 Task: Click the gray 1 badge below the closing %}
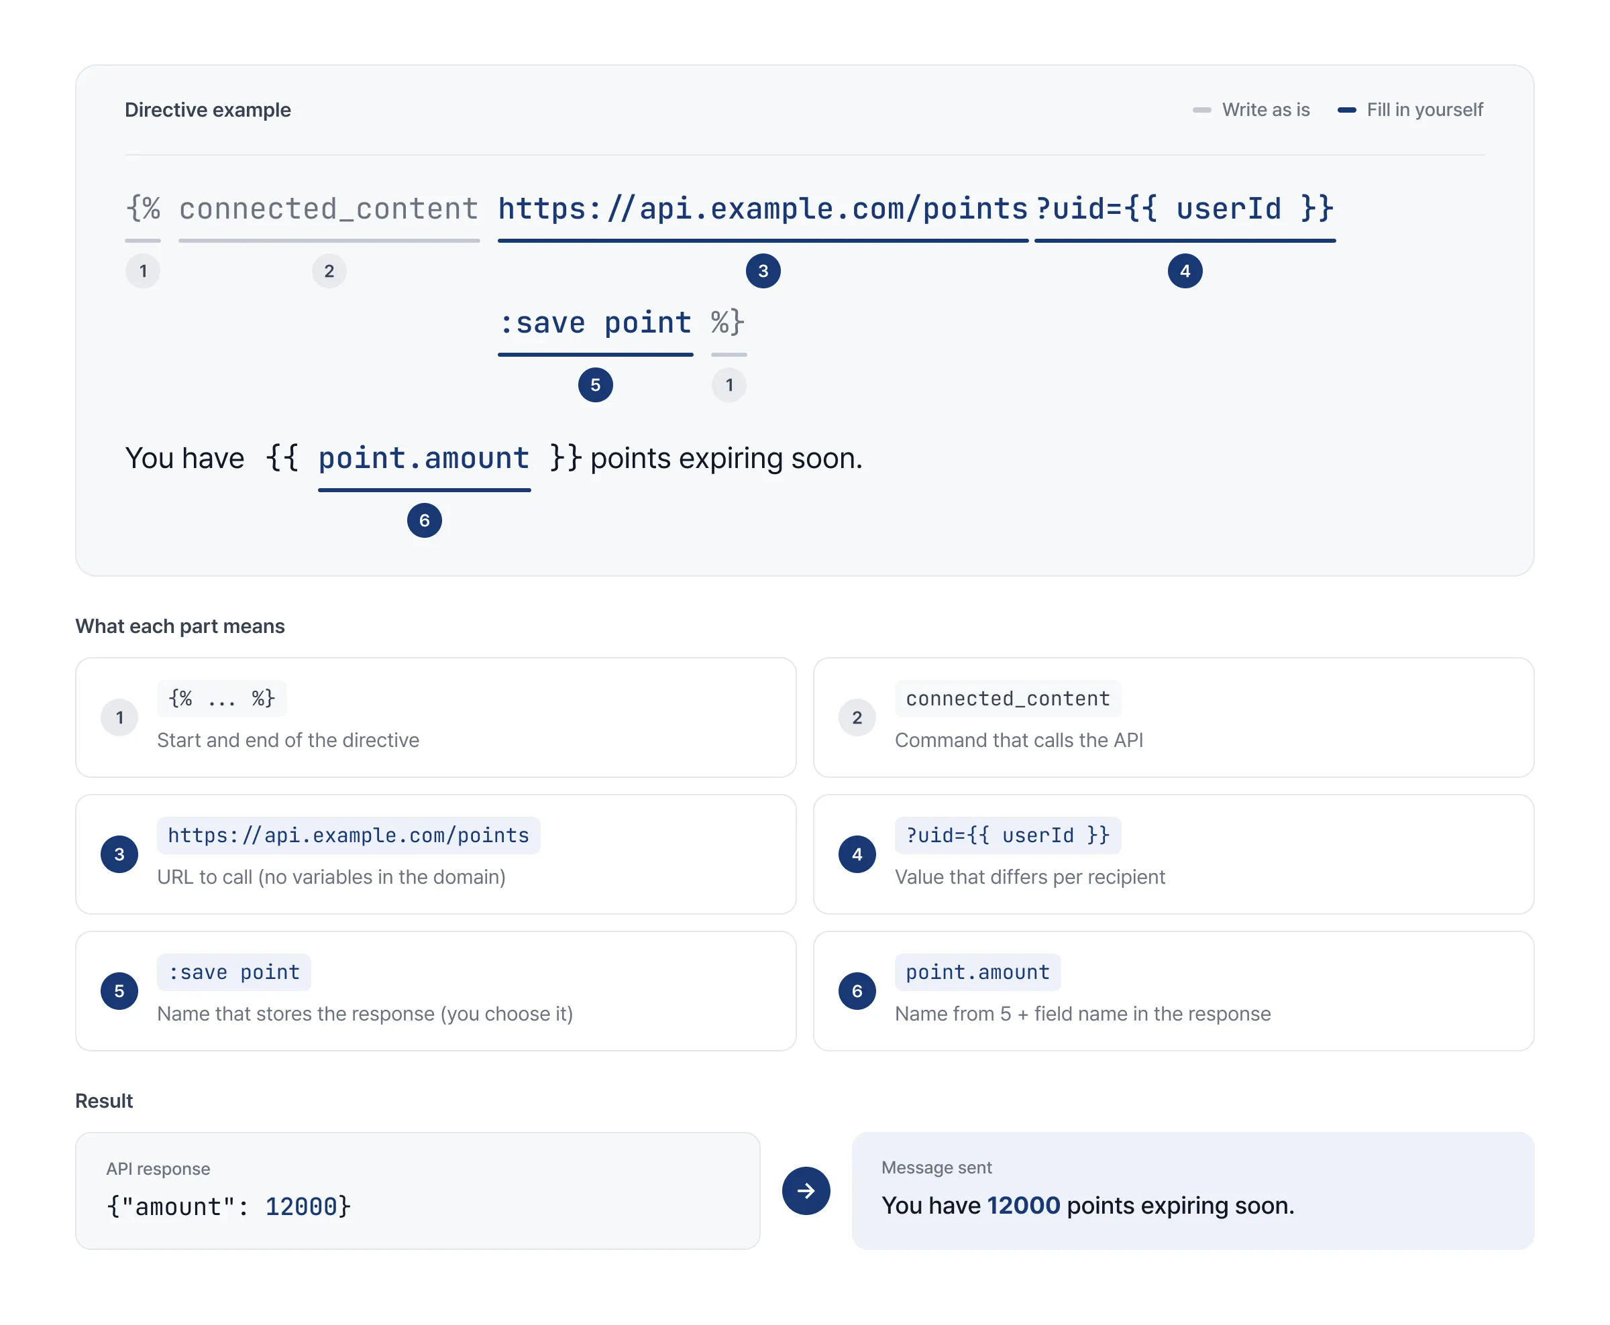pos(729,385)
